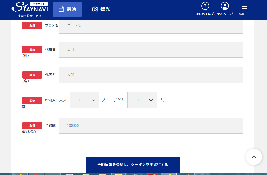
Task: Switch to the 観光 tab
Action: (x=101, y=9)
